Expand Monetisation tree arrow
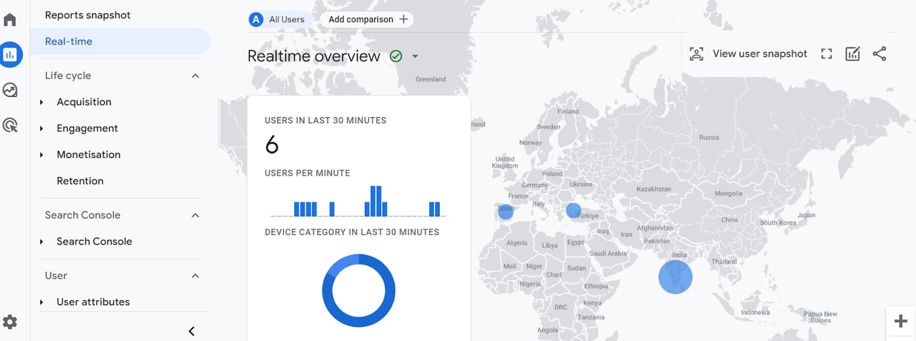Image resolution: width=916 pixels, height=341 pixels. point(42,154)
